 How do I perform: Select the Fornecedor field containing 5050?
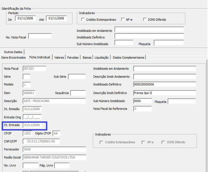(54, 149)
